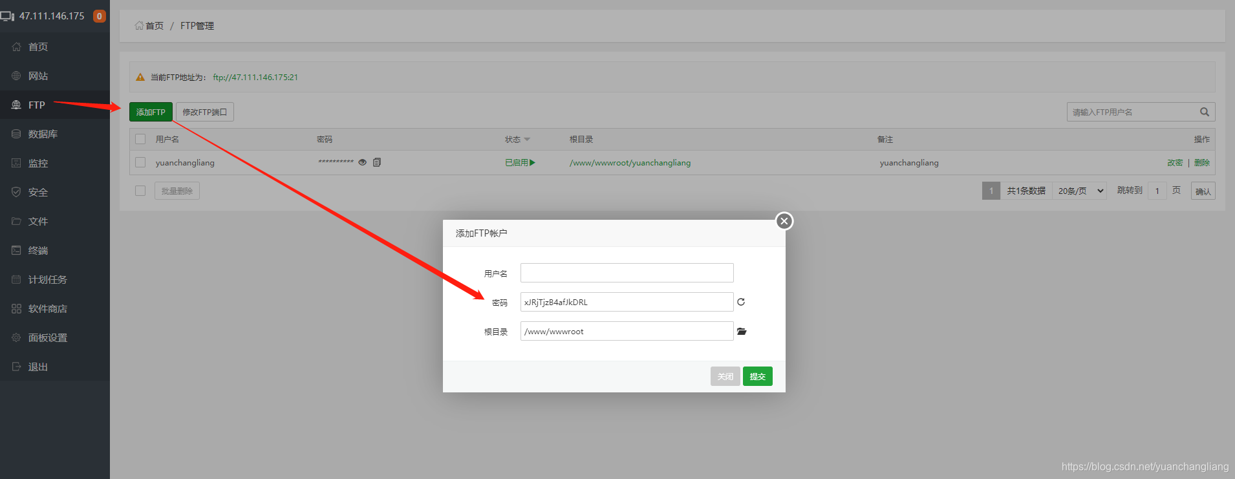Viewport: 1235px width, 479px height.
Task: Toggle the 已启用 status of yuanchangliang
Action: click(520, 162)
